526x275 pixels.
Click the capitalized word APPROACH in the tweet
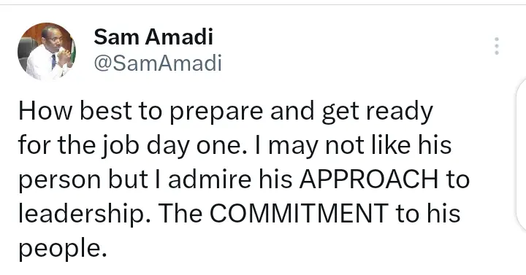(369, 179)
